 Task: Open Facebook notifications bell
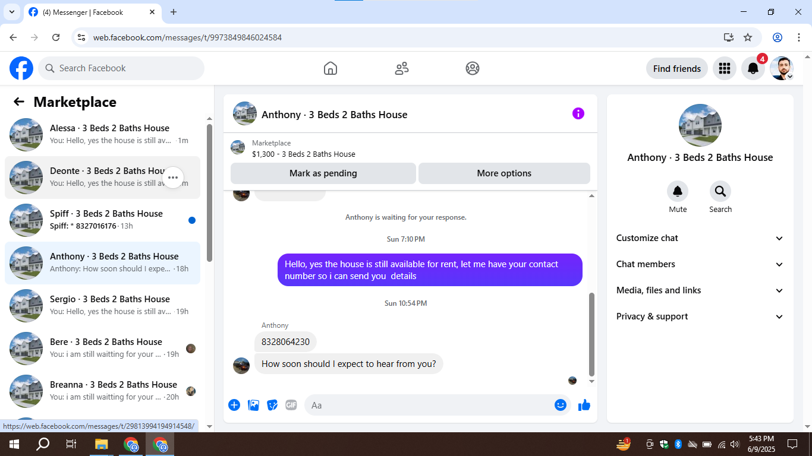click(753, 68)
